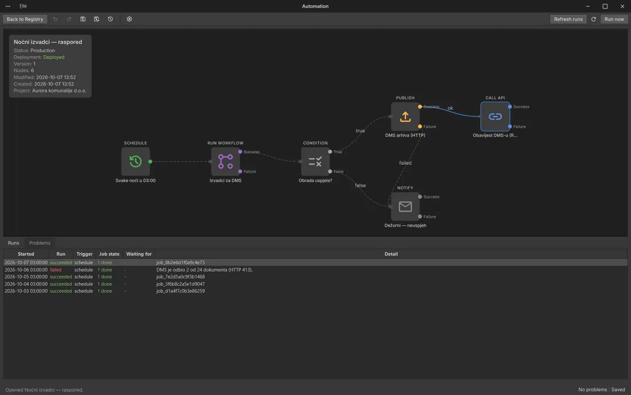Switch to the Problems tab
The width and height of the screenshot is (631, 395).
point(40,243)
